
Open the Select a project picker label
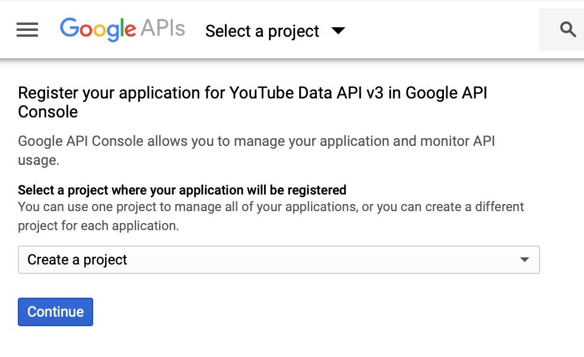[262, 31]
